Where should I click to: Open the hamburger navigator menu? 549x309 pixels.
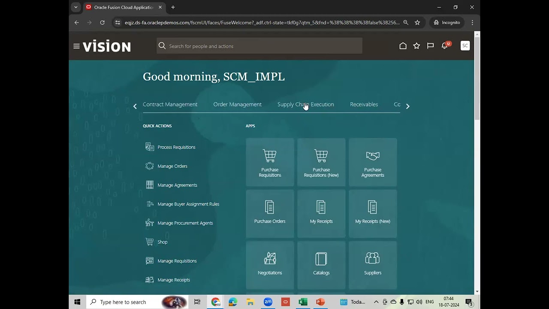click(x=76, y=46)
